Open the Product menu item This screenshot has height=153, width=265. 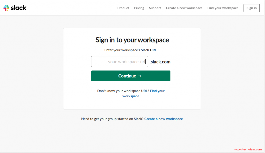[123, 8]
